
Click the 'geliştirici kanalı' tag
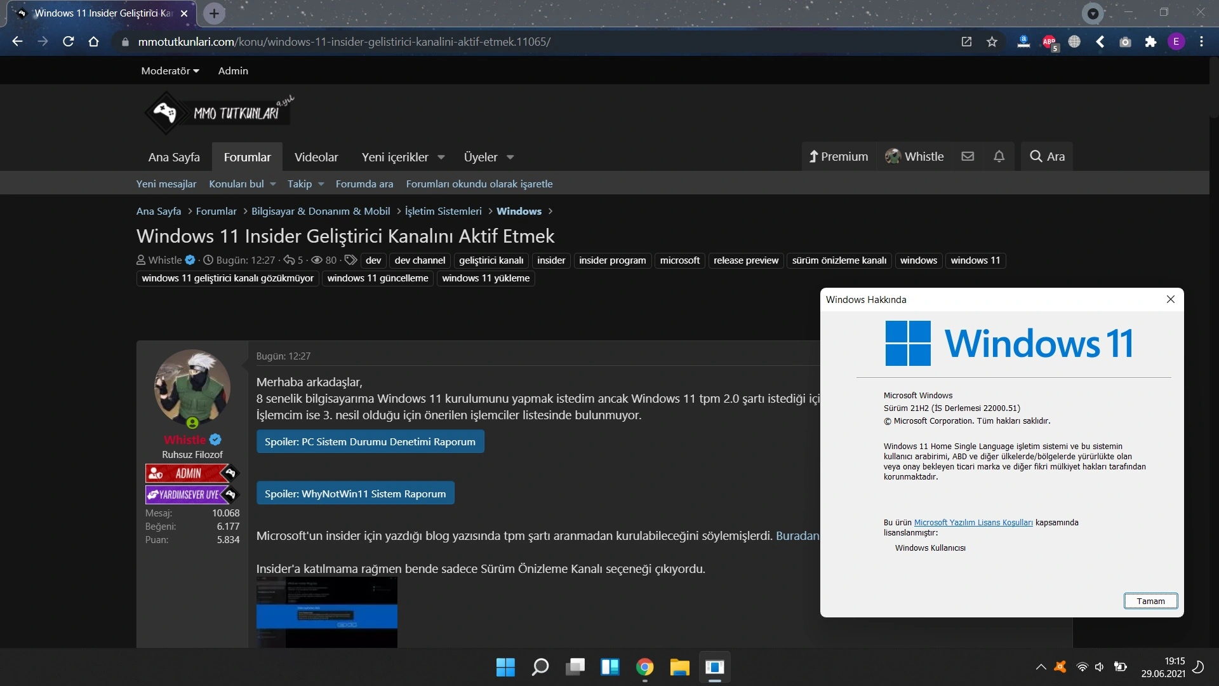pos(491,260)
